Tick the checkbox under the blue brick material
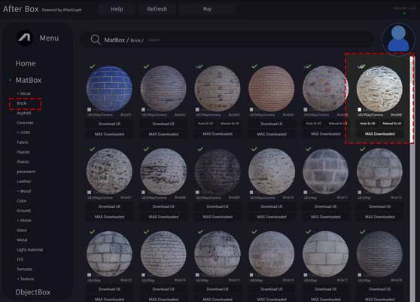Viewport: 420px width, 302px height. [x=90, y=110]
